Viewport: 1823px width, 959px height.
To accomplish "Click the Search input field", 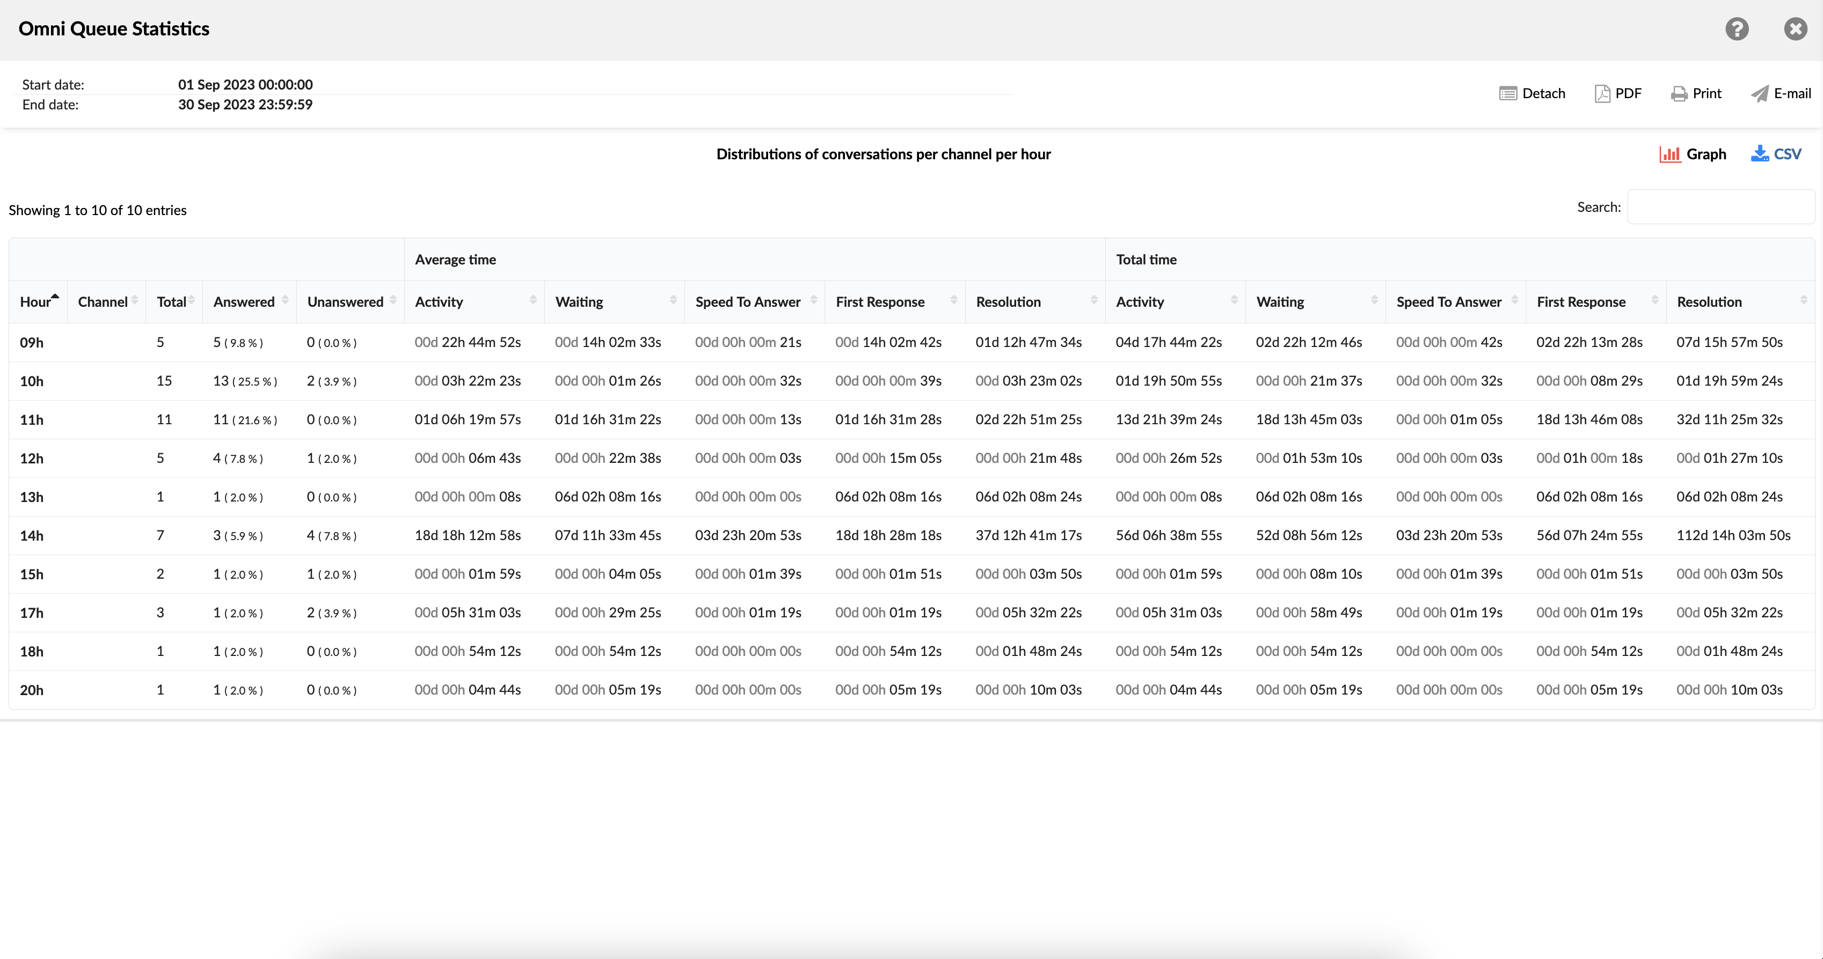I will (1720, 207).
